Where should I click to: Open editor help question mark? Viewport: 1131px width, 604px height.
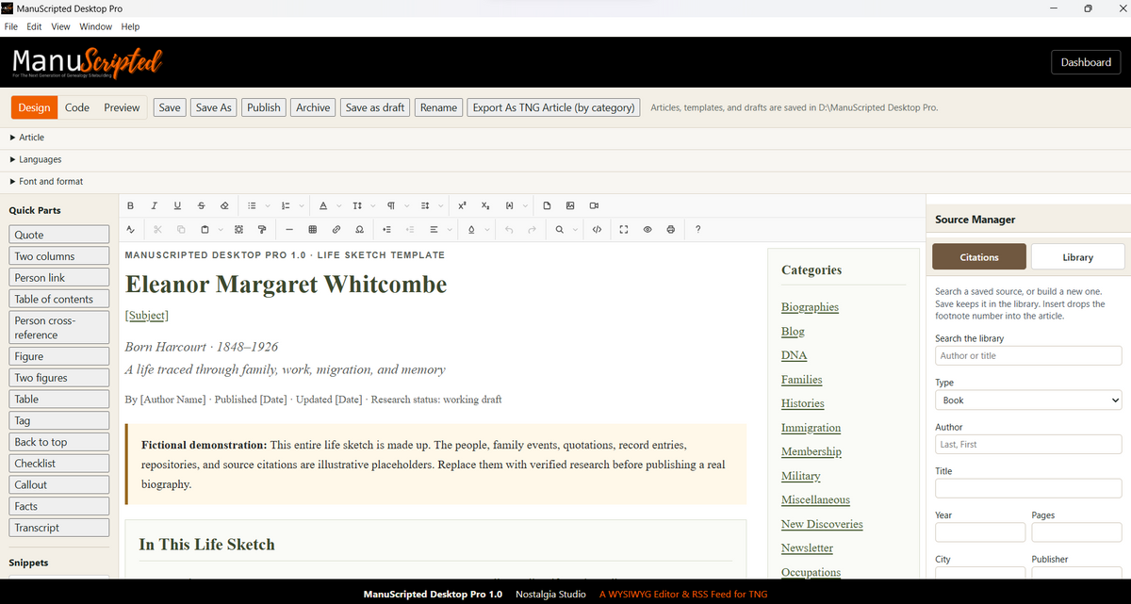pyautogui.click(x=697, y=229)
